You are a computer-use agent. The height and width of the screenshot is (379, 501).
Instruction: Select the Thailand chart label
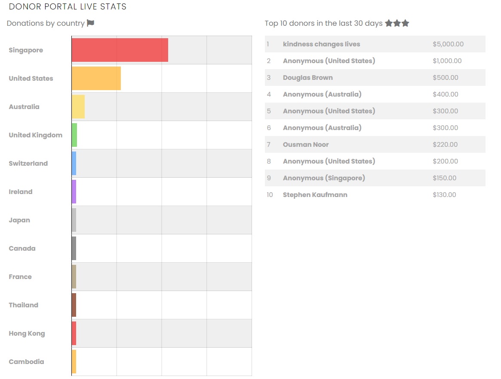tap(23, 305)
